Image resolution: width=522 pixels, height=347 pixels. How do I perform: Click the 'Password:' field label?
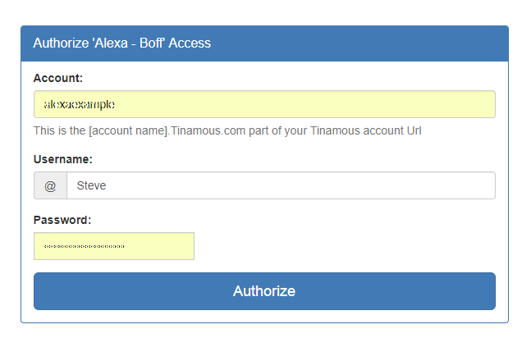(62, 220)
